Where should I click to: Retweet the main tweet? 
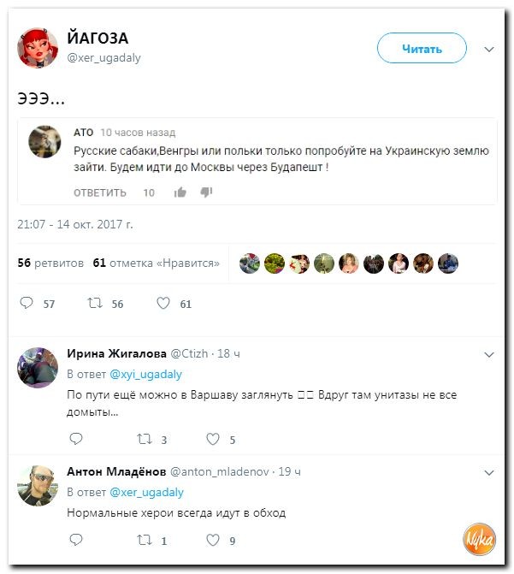[x=95, y=303]
